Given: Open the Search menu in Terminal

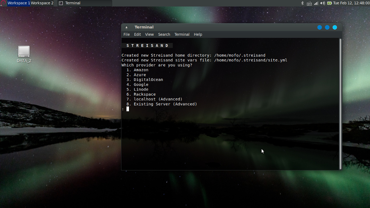Looking at the screenshot, I should [x=164, y=34].
